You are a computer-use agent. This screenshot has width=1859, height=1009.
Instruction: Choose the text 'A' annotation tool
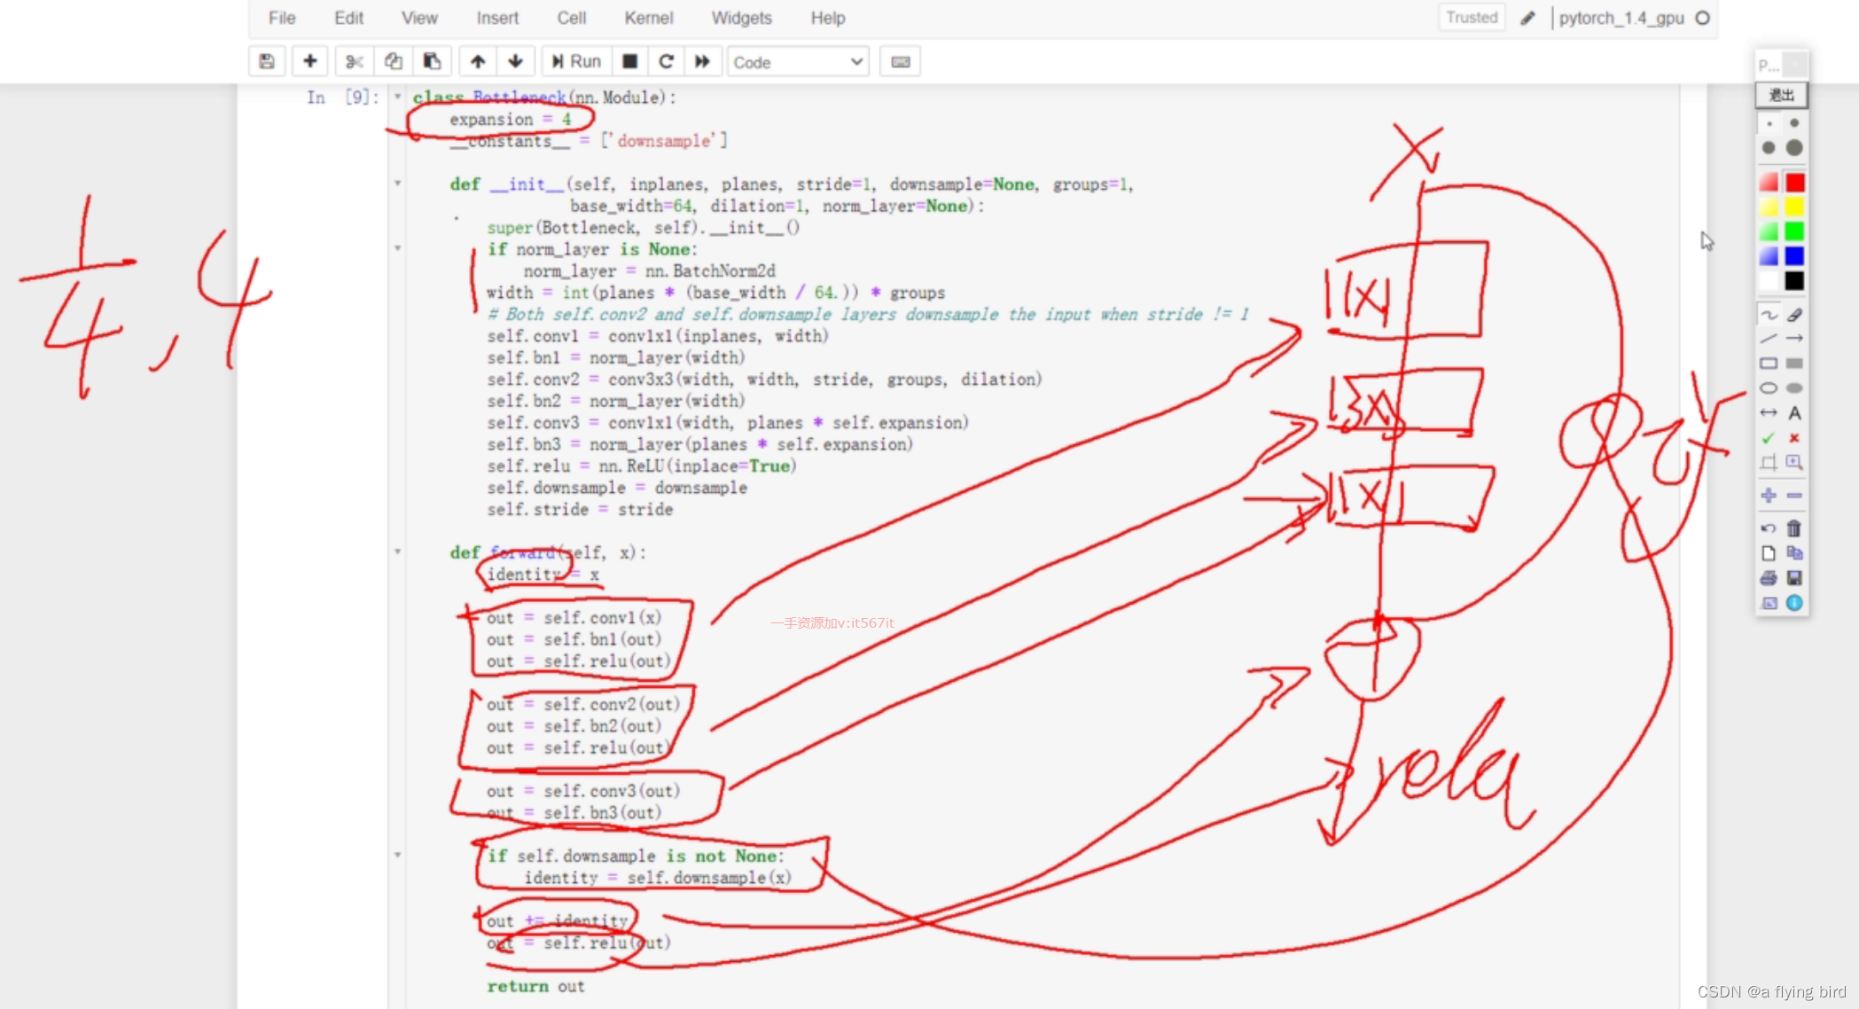pos(1794,413)
